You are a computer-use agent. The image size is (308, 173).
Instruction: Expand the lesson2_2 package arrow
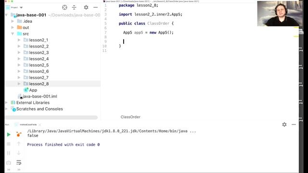[x=19, y=46]
